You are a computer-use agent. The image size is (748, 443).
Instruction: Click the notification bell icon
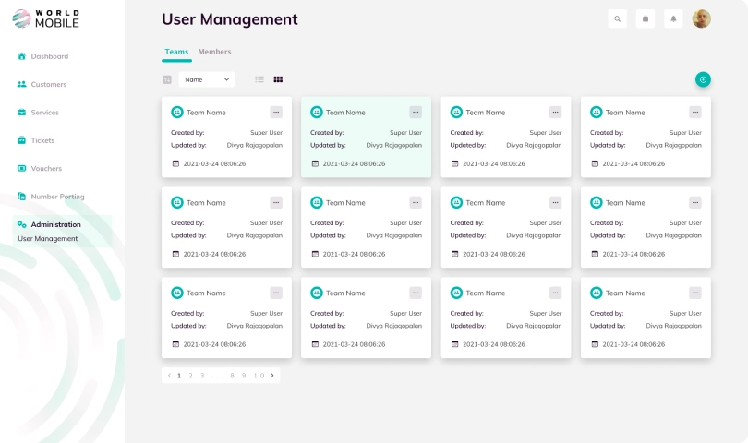coord(673,18)
